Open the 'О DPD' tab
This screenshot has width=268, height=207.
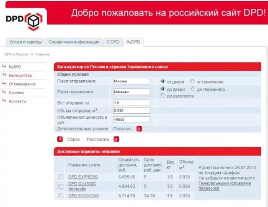click(x=113, y=42)
